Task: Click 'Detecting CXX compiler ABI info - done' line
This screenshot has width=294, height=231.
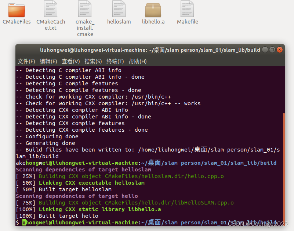Action: pos(83,117)
